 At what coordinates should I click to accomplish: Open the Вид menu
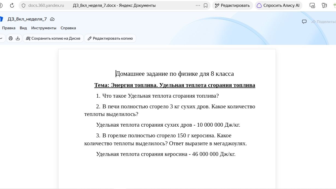click(x=23, y=28)
